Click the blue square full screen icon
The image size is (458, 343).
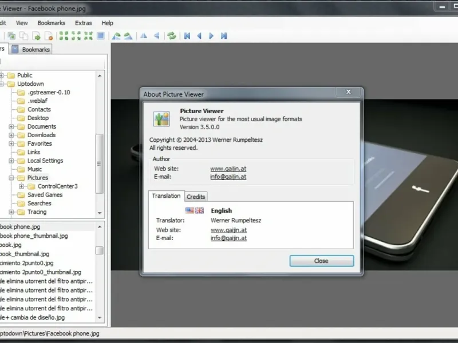[x=101, y=36]
